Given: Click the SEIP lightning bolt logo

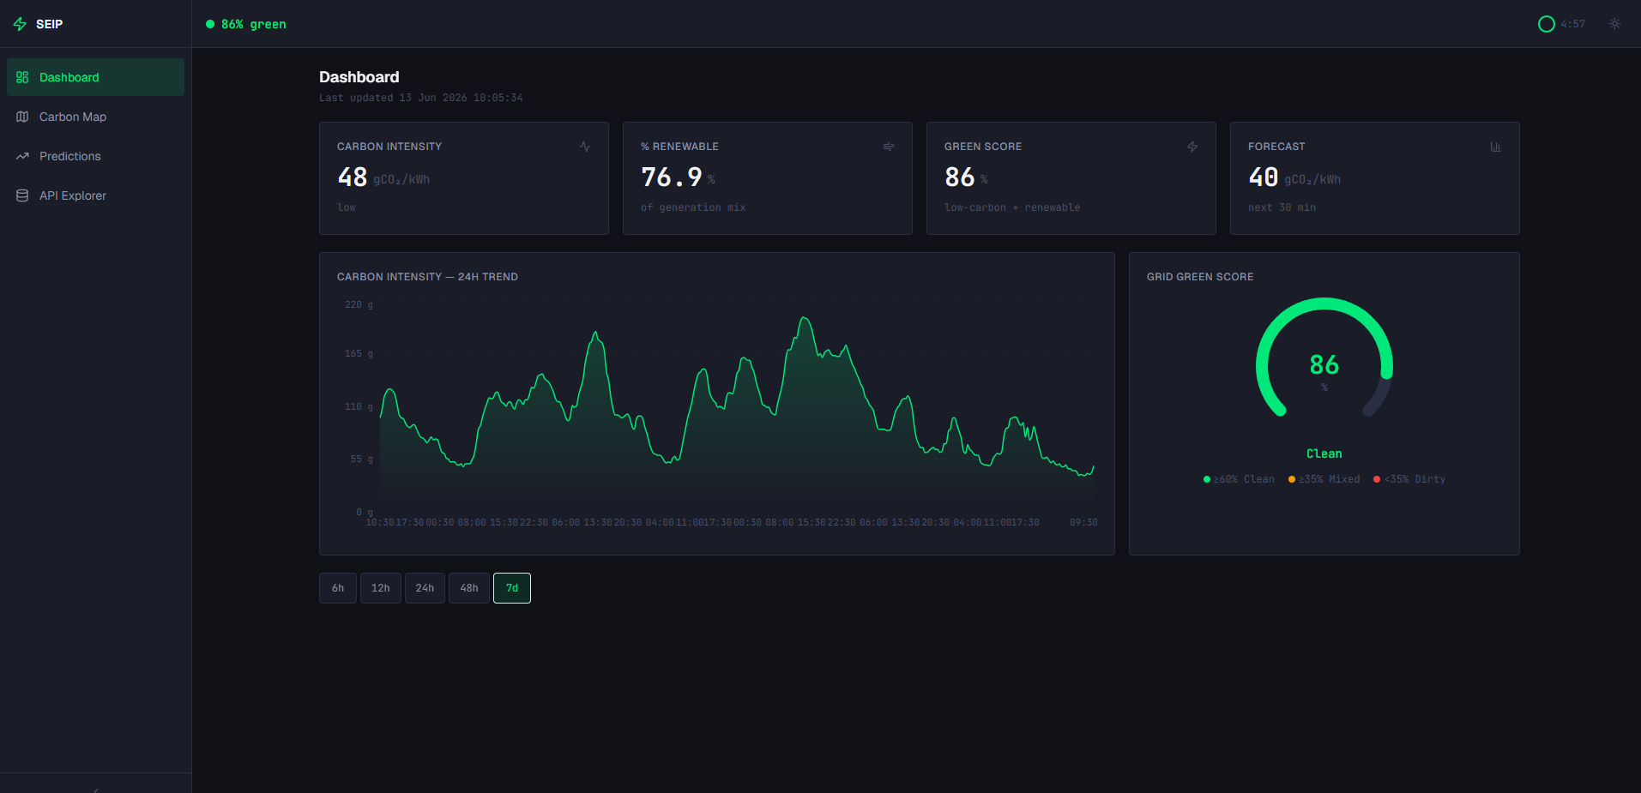Looking at the screenshot, I should click(x=20, y=24).
